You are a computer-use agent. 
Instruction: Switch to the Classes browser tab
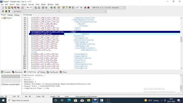(10, 15)
